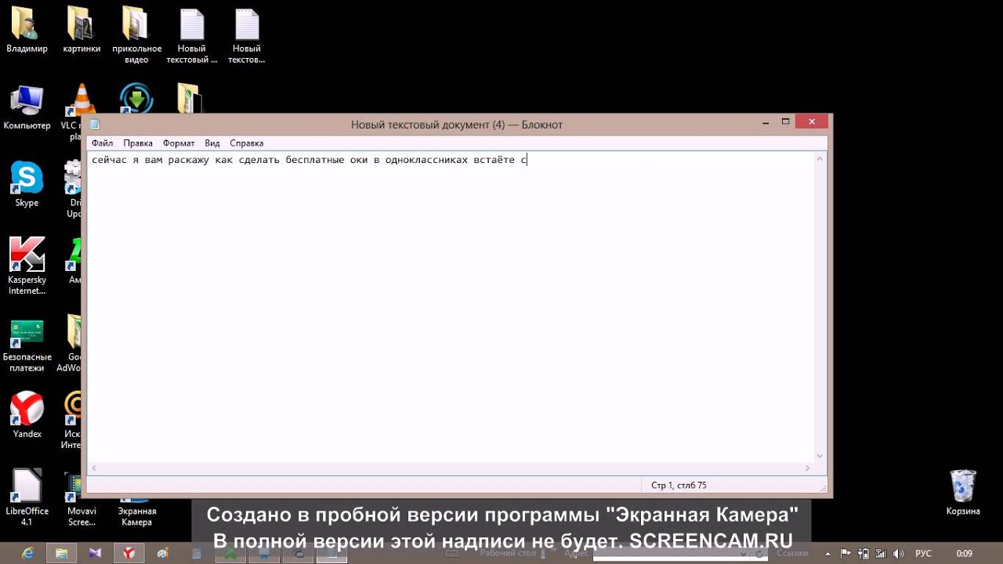This screenshot has width=1003, height=564.
Task: Click the Yandex browser taskbar button
Action: point(129,553)
